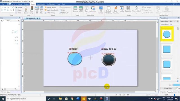Open the Bandicam recorder taskbar icon

(101, 98)
